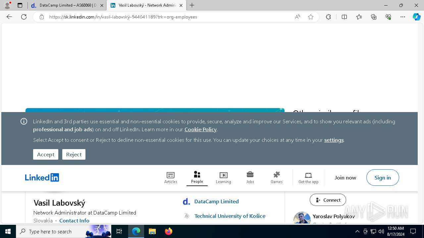
Task: Show hidden system tray icons
Action: coord(357,231)
